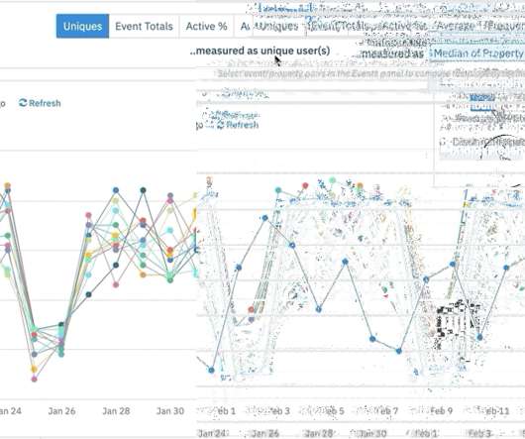The height and width of the screenshot is (439, 525).
Task: Click the Jan 30 axis date label
Action: [170, 411]
